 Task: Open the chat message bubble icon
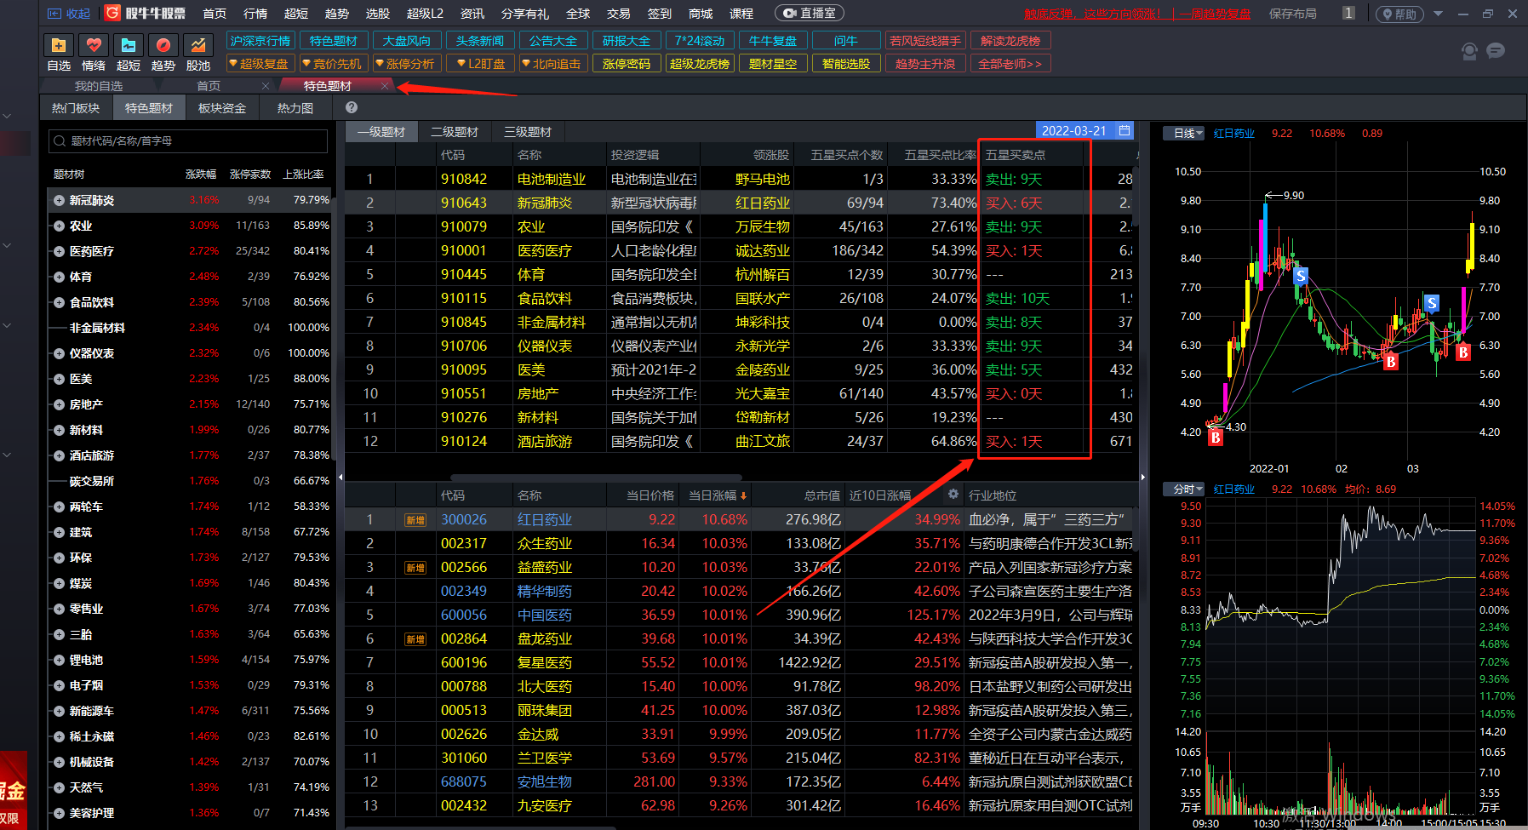(1496, 51)
